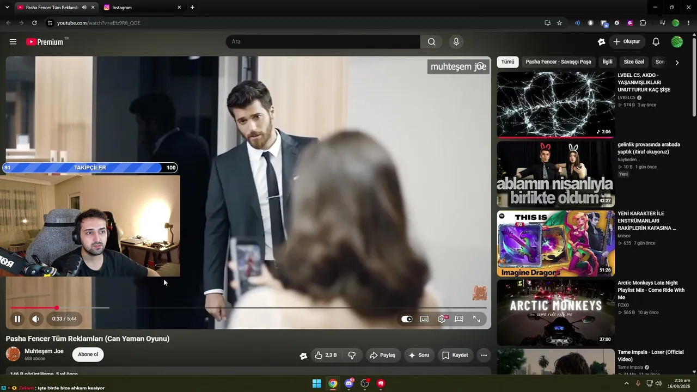Click the YouTube search field
Image resolution: width=697 pixels, height=392 pixels.
pyautogui.click(x=323, y=42)
